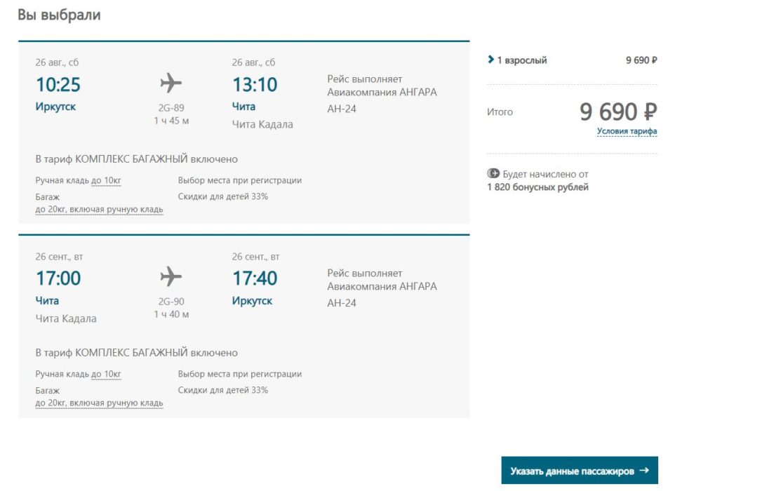Click the 17:00 departure time
The image size is (762, 491).
pyautogui.click(x=58, y=278)
